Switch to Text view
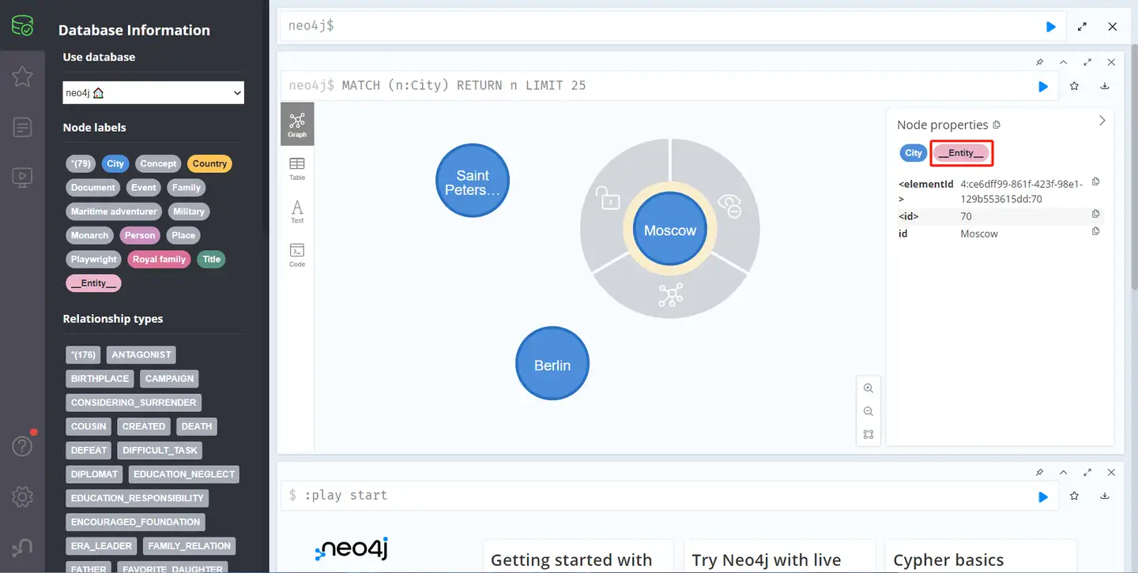 (x=297, y=212)
